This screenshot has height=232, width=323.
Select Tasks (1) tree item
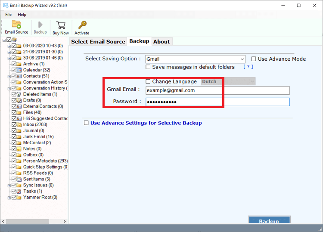pos(33,191)
